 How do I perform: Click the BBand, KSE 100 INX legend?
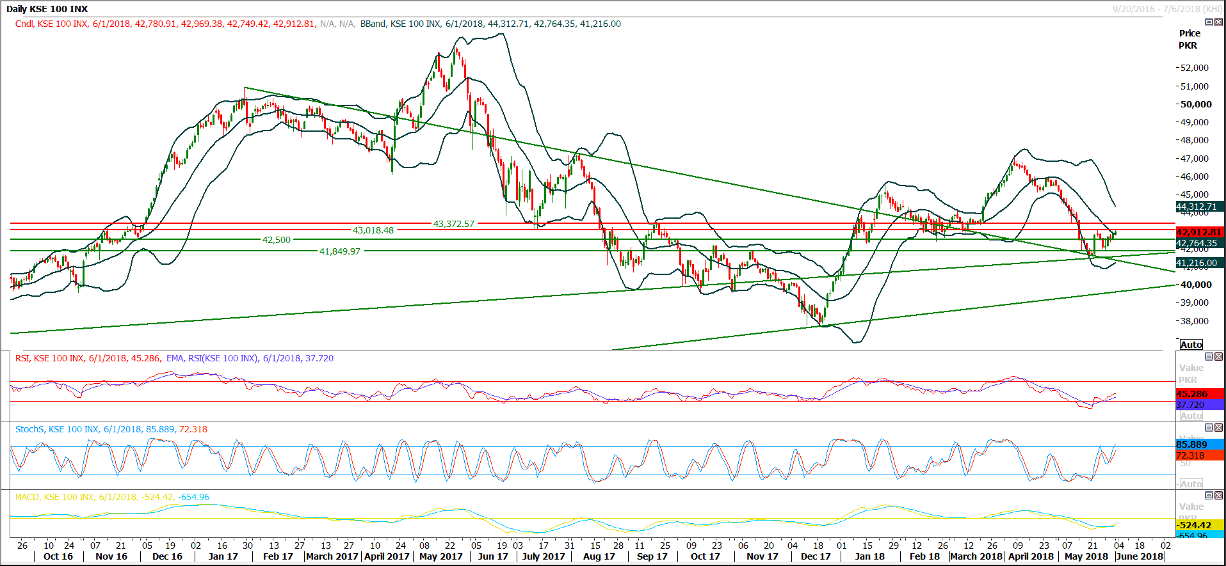(x=490, y=24)
